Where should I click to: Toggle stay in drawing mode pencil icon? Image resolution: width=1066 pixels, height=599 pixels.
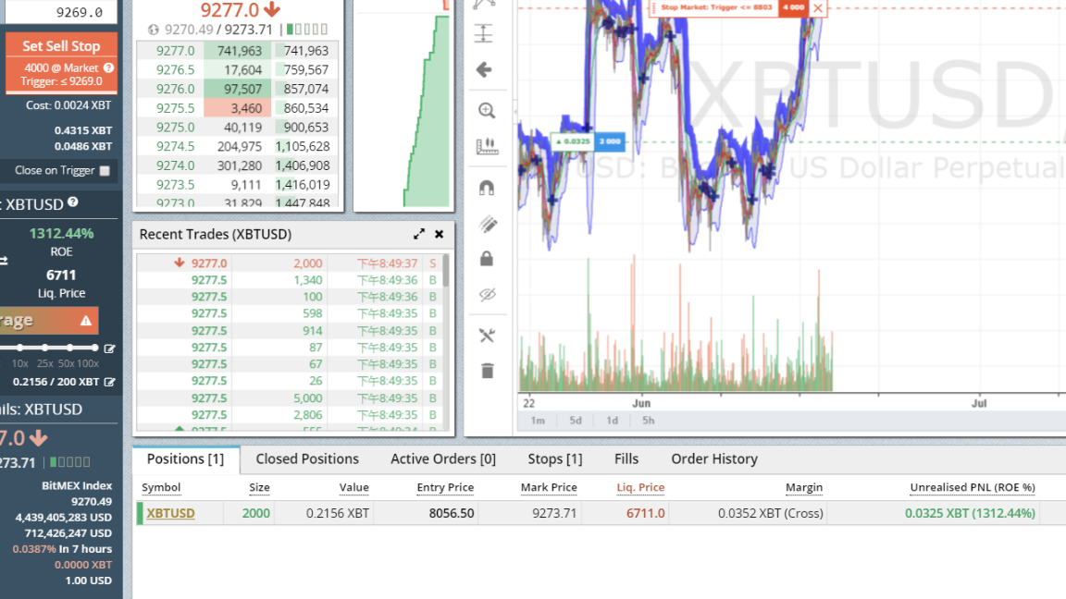pyautogui.click(x=488, y=224)
